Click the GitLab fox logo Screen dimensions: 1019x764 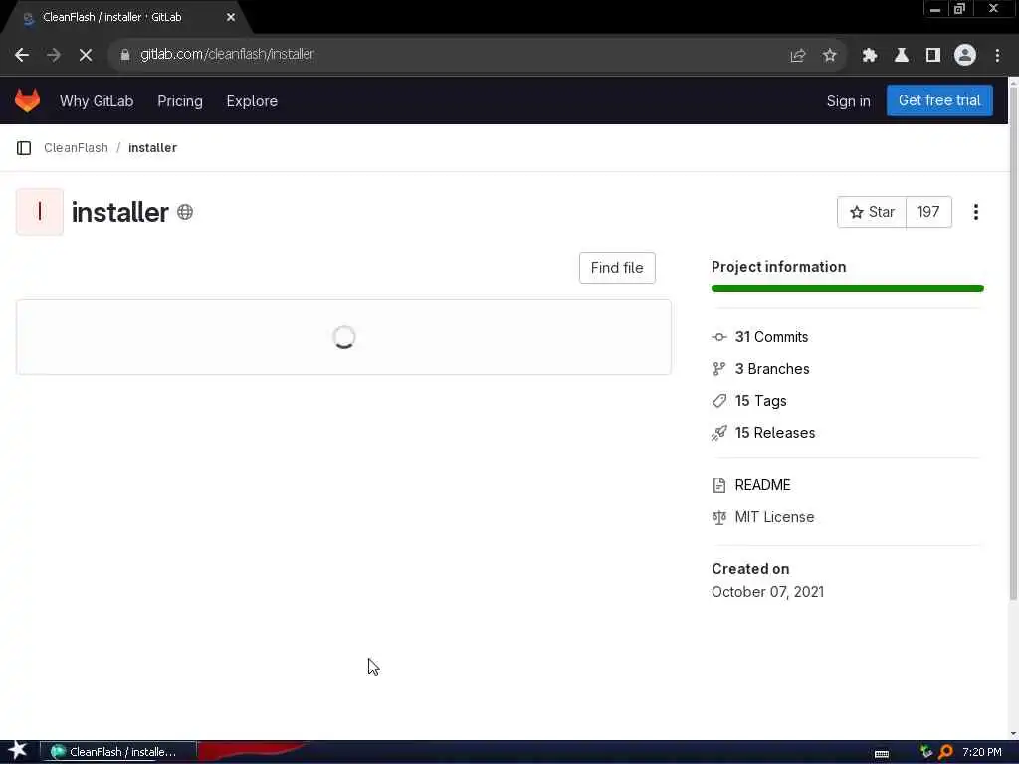[27, 100]
